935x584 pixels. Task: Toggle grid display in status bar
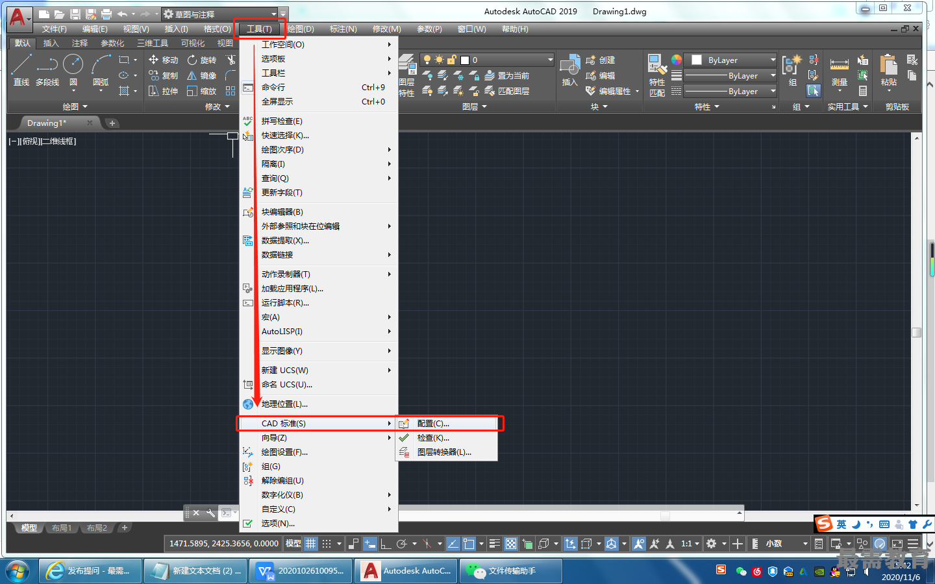tap(311, 544)
